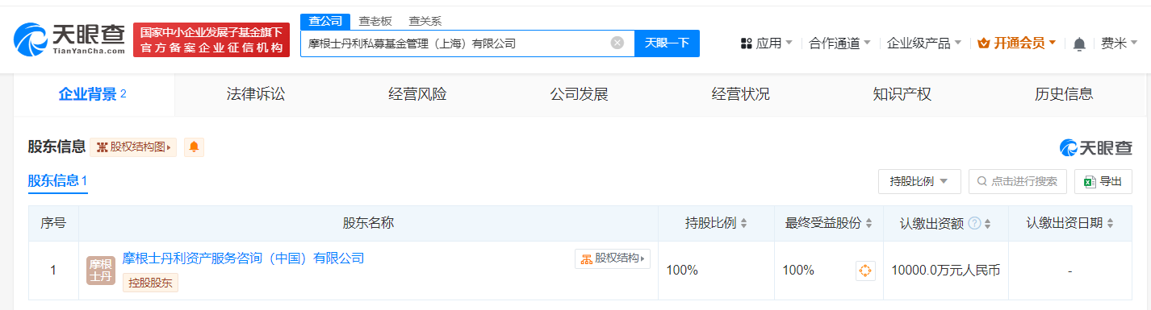Click the 控股股东 tag

pyautogui.click(x=150, y=283)
